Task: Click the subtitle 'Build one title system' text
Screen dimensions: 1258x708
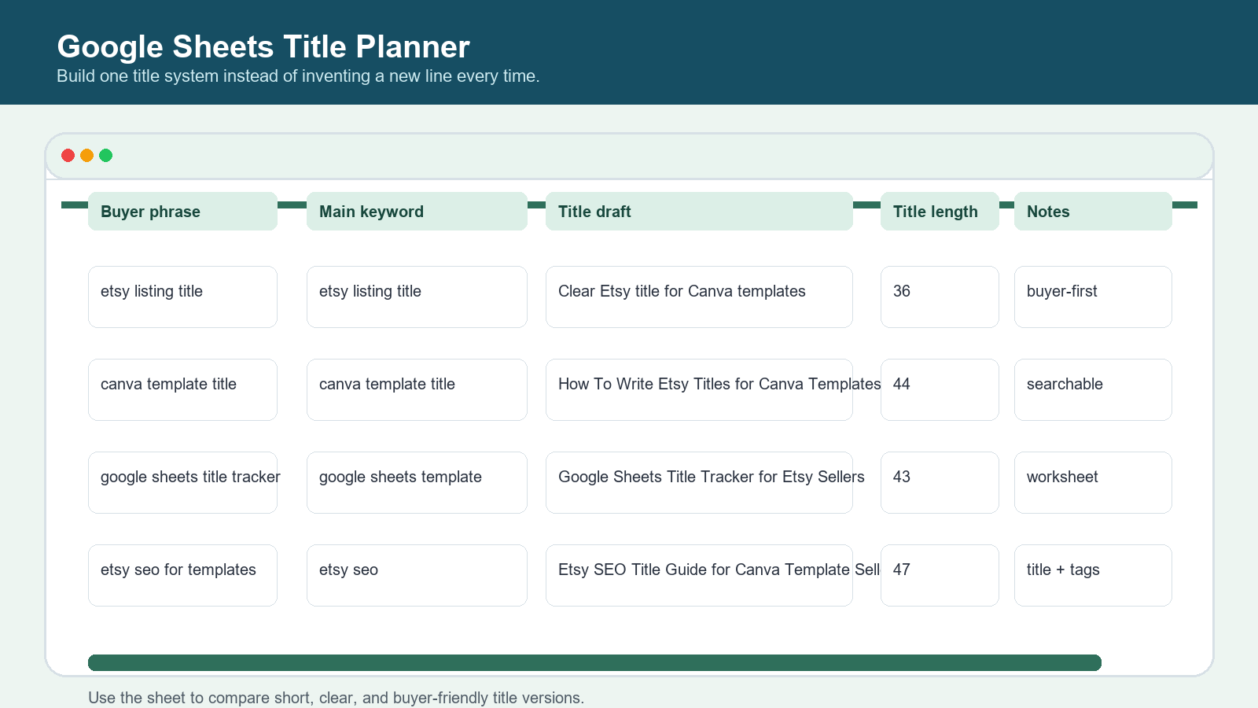Action: [298, 76]
